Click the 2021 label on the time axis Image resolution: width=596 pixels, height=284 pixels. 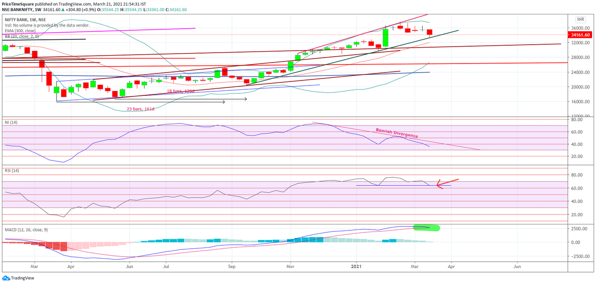(356, 267)
